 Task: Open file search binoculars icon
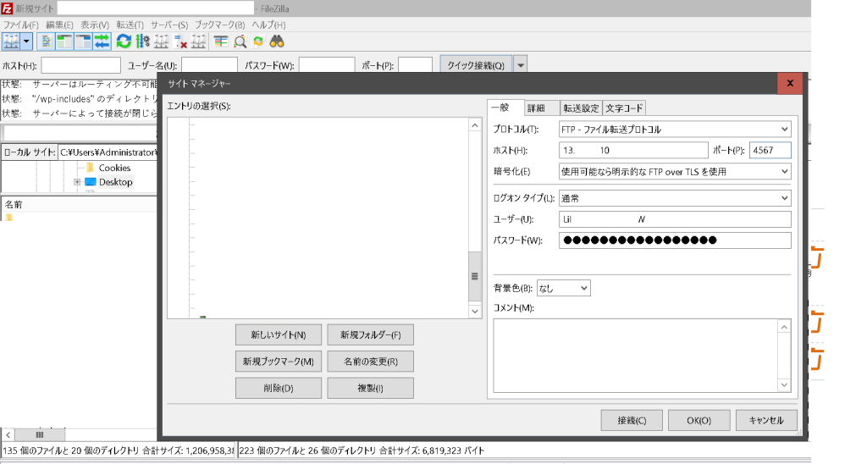click(x=277, y=41)
